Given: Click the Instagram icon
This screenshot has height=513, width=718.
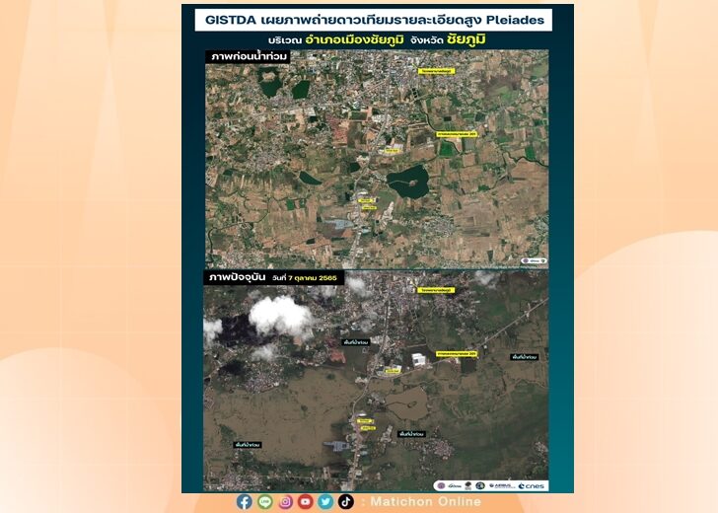Looking at the screenshot, I should [x=285, y=501].
